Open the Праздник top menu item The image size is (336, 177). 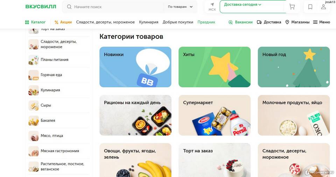206,22
